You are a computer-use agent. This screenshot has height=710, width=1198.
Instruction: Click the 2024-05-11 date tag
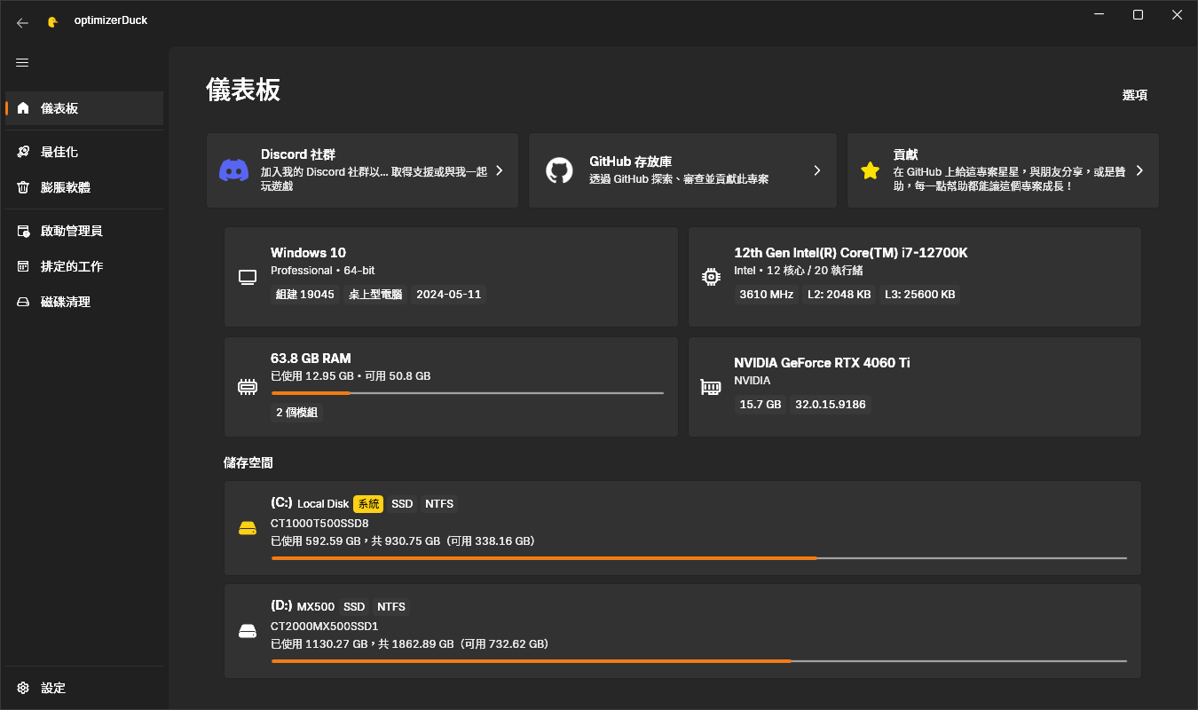(448, 294)
